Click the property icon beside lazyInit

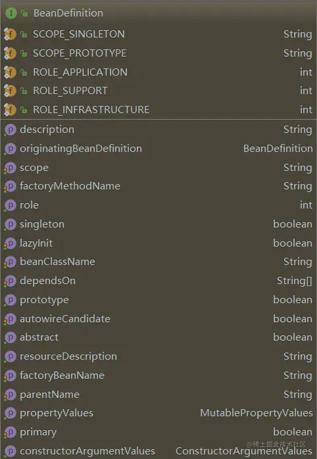tap(11, 243)
